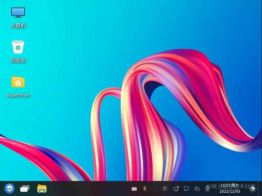
Task: Open the wired network tray icon
Action: (176, 189)
